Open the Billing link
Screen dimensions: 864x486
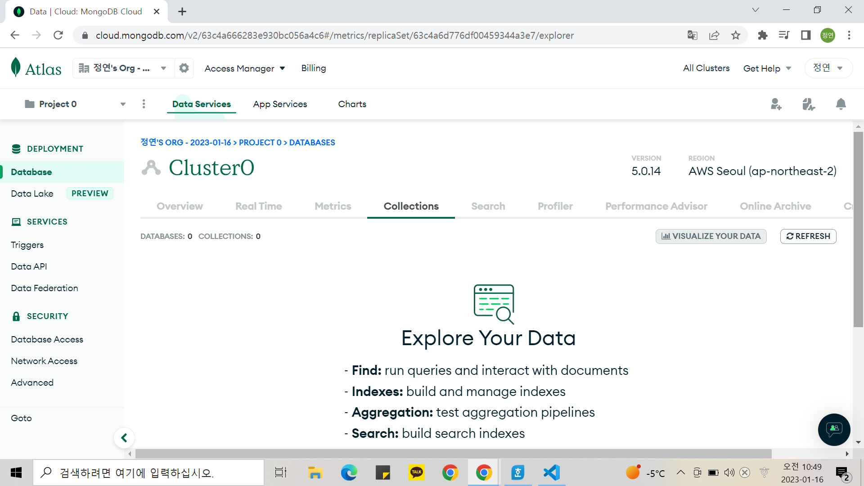click(314, 68)
